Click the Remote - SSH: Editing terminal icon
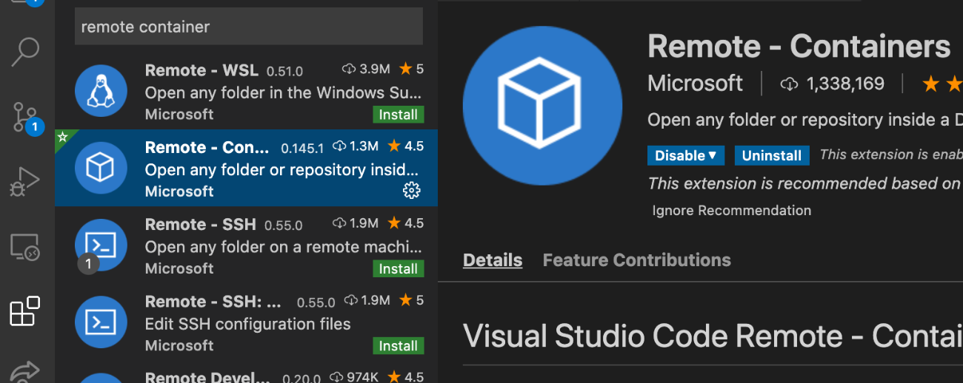This screenshot has height=383, width=963. click(101, 322)
